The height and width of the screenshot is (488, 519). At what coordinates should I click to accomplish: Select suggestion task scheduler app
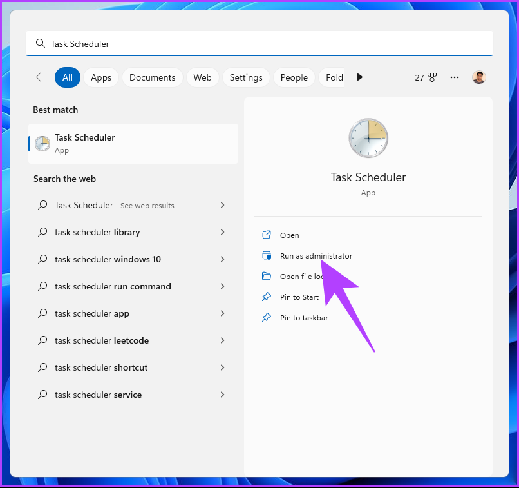coord(91,313)
